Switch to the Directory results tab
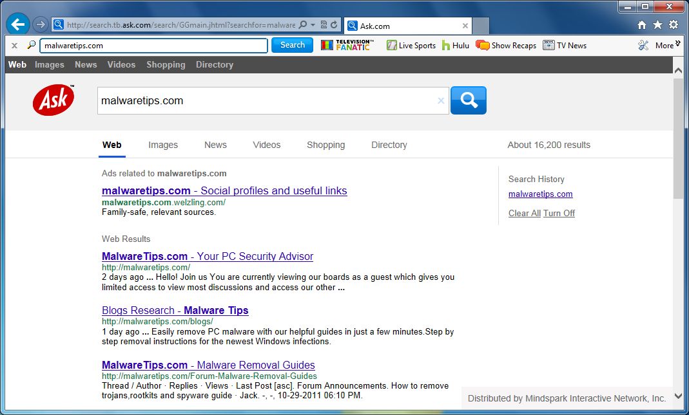This screenshot has width=689, height=415. tap(389, 145)
